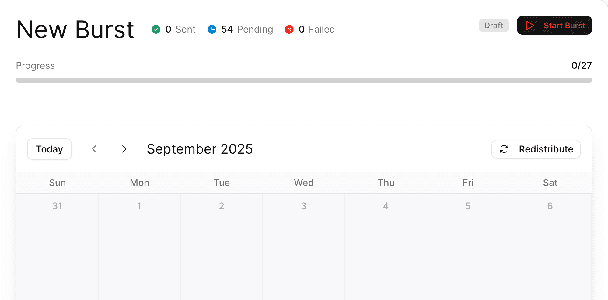The image size is (608, 300).
Task: Select the left arrow to view August
Action: pyautogui.click(x=94, y=149)
